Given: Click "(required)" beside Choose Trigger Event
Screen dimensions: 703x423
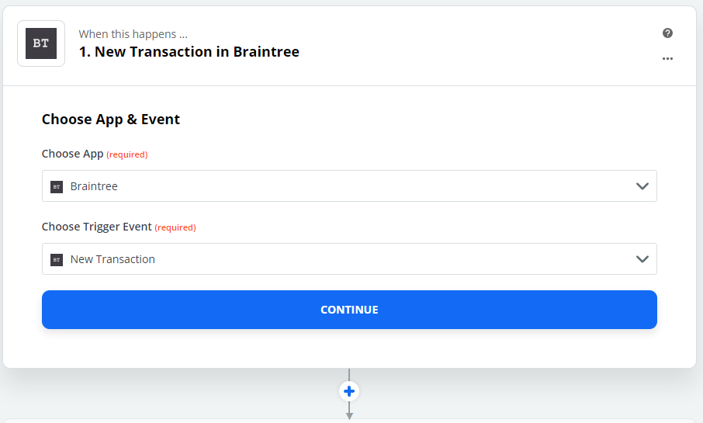Looking at the screenshot, I should tap(175, 227).
